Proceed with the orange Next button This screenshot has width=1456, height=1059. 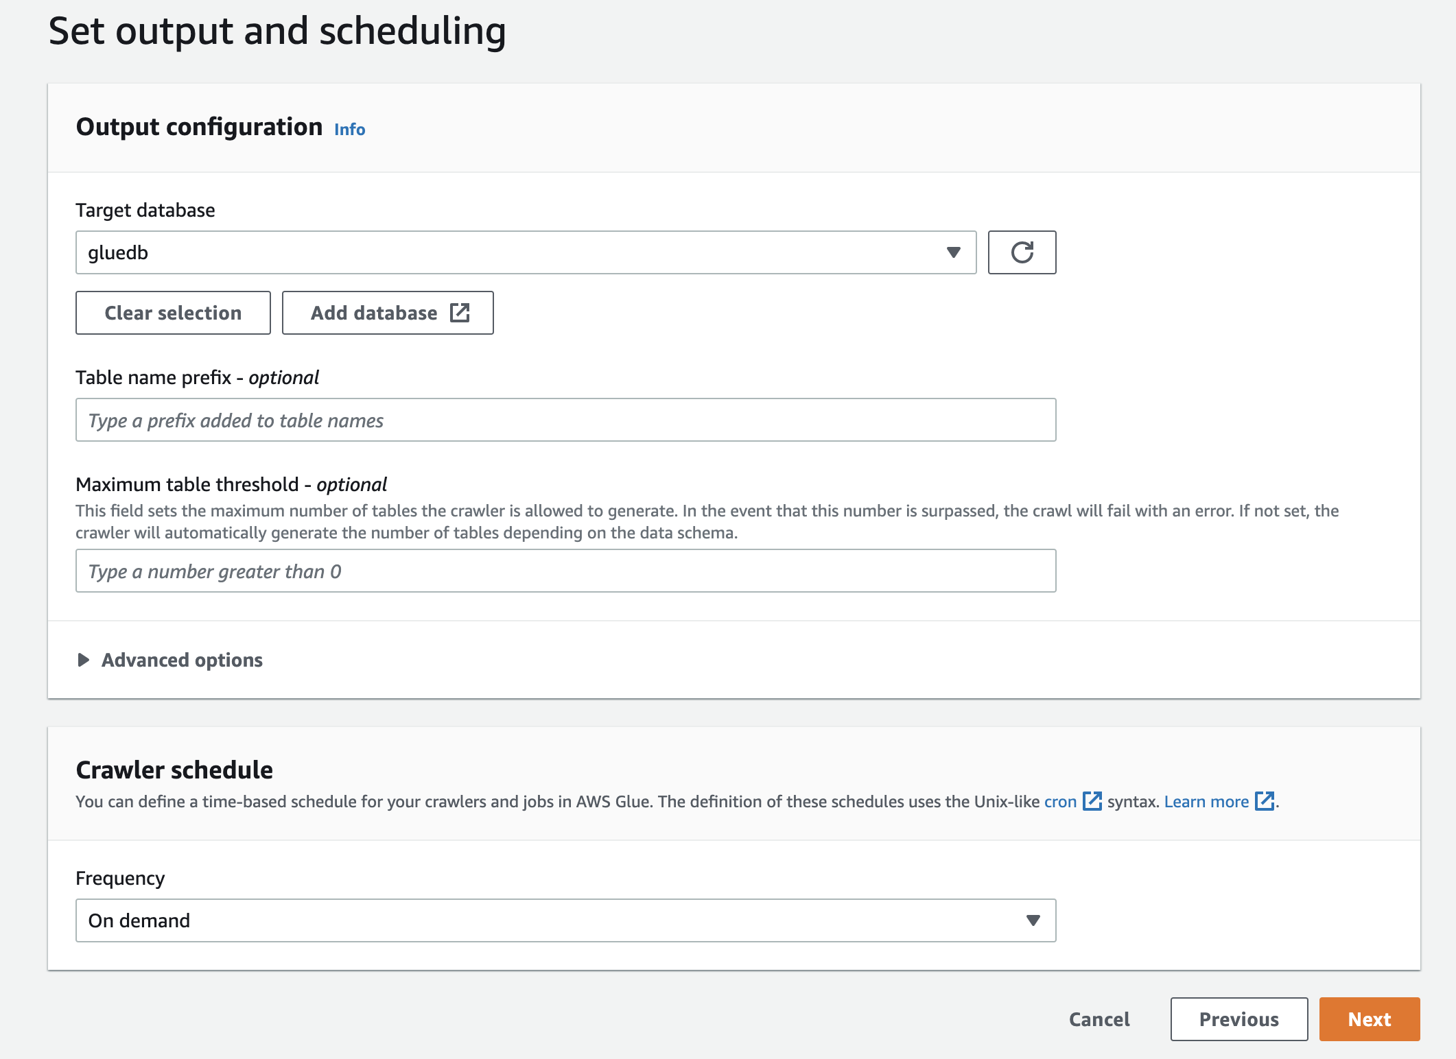coord(1369,1019)
